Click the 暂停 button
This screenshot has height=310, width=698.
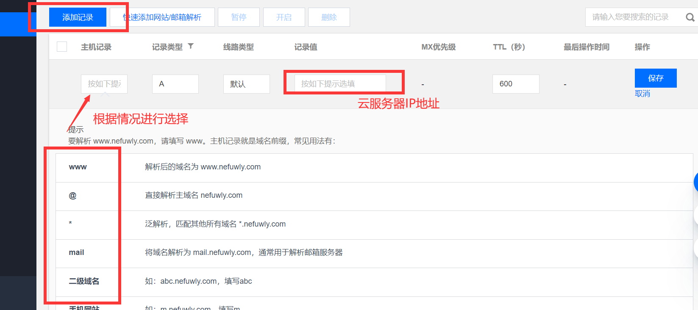pos(239,17)
